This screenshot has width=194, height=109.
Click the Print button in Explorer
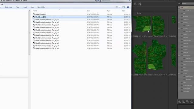point(17,7)
